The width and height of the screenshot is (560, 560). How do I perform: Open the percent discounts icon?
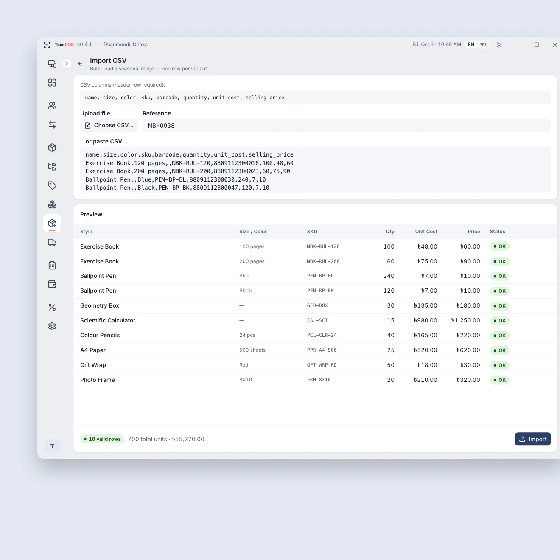tap(52, 307)
